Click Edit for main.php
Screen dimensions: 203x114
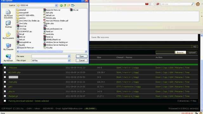click(171, 82)
